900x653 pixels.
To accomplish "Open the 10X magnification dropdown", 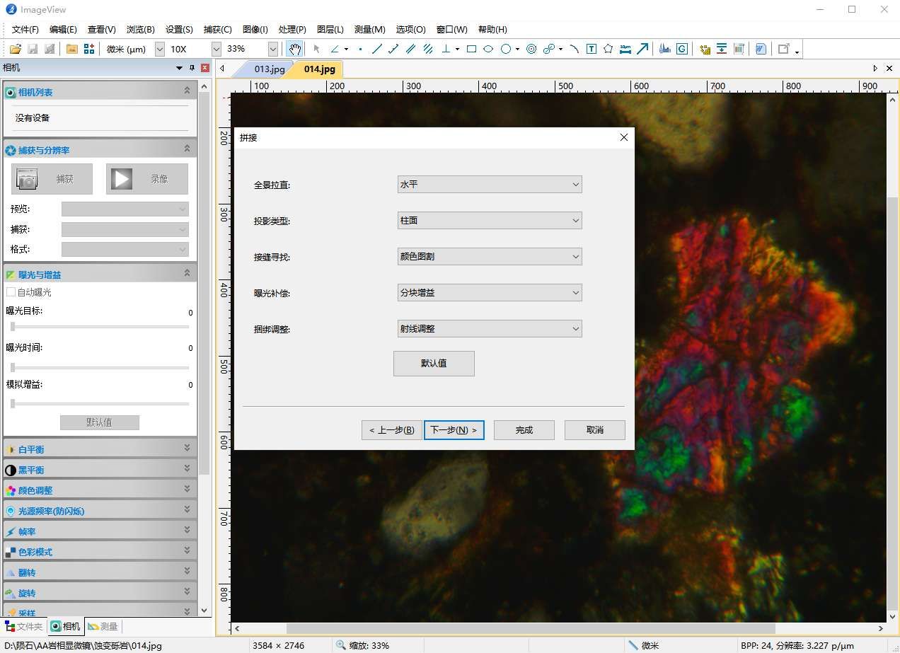I will click(x=216, y=49).
